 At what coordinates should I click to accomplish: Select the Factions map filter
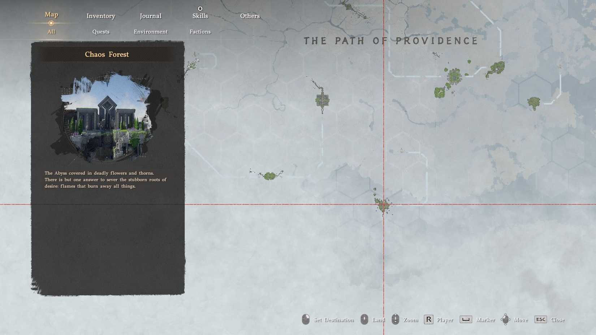click(200, 32)
